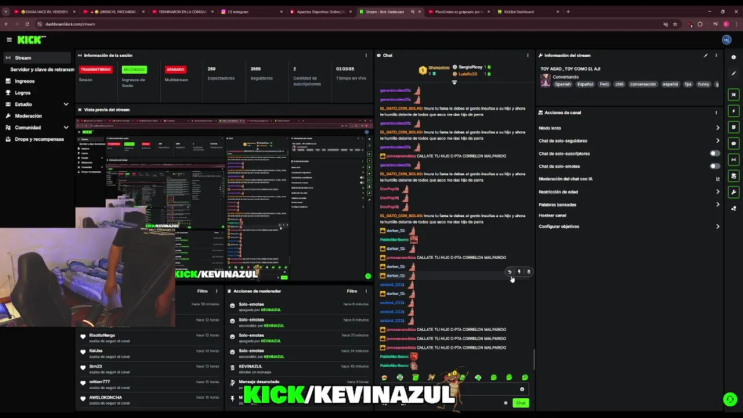This screenshot has width=743, height=418.
Task: Open the new tab plus button
Action: click(x=568, y=12)
